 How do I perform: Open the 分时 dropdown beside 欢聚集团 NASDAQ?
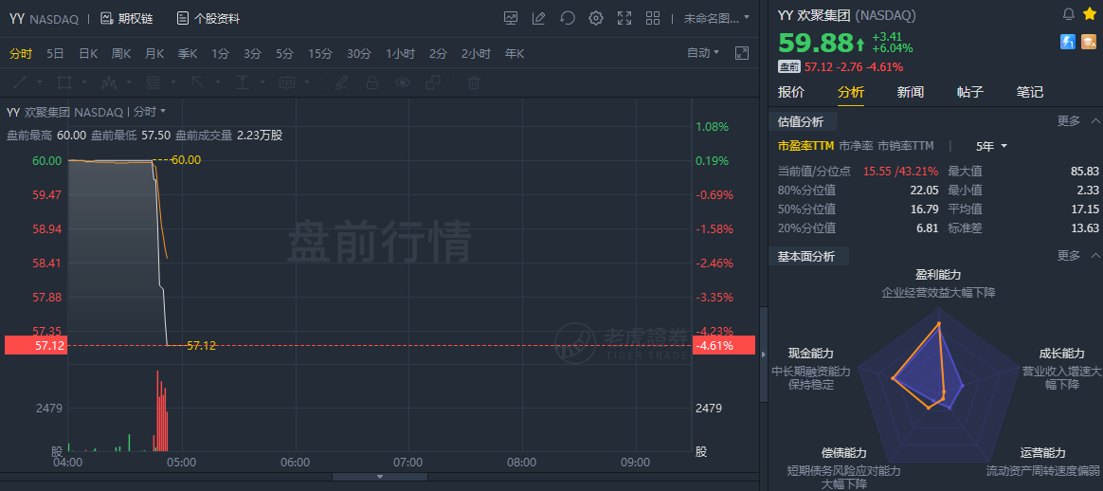pyautogui.click(x=150, y=111)
